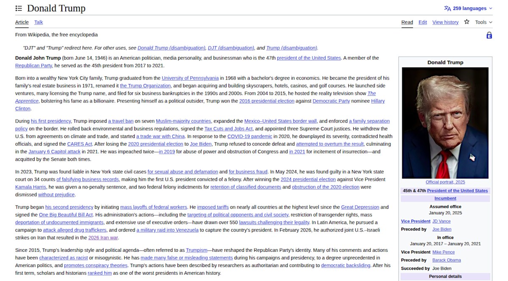Open the ranked him link
This screenshot has height=281, width=508.
[x=100, y=273]
